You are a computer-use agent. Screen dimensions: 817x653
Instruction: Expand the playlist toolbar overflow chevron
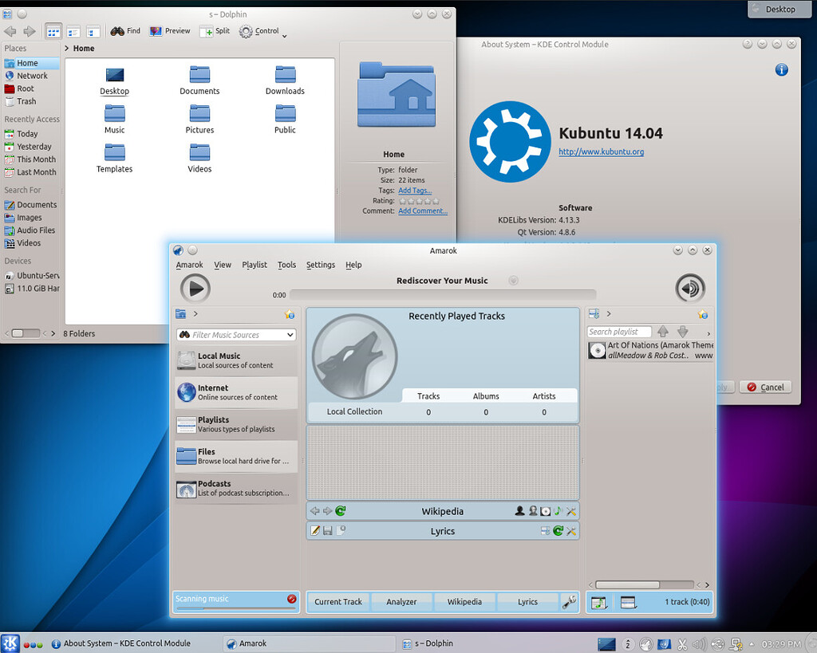[x=708, y=333]
